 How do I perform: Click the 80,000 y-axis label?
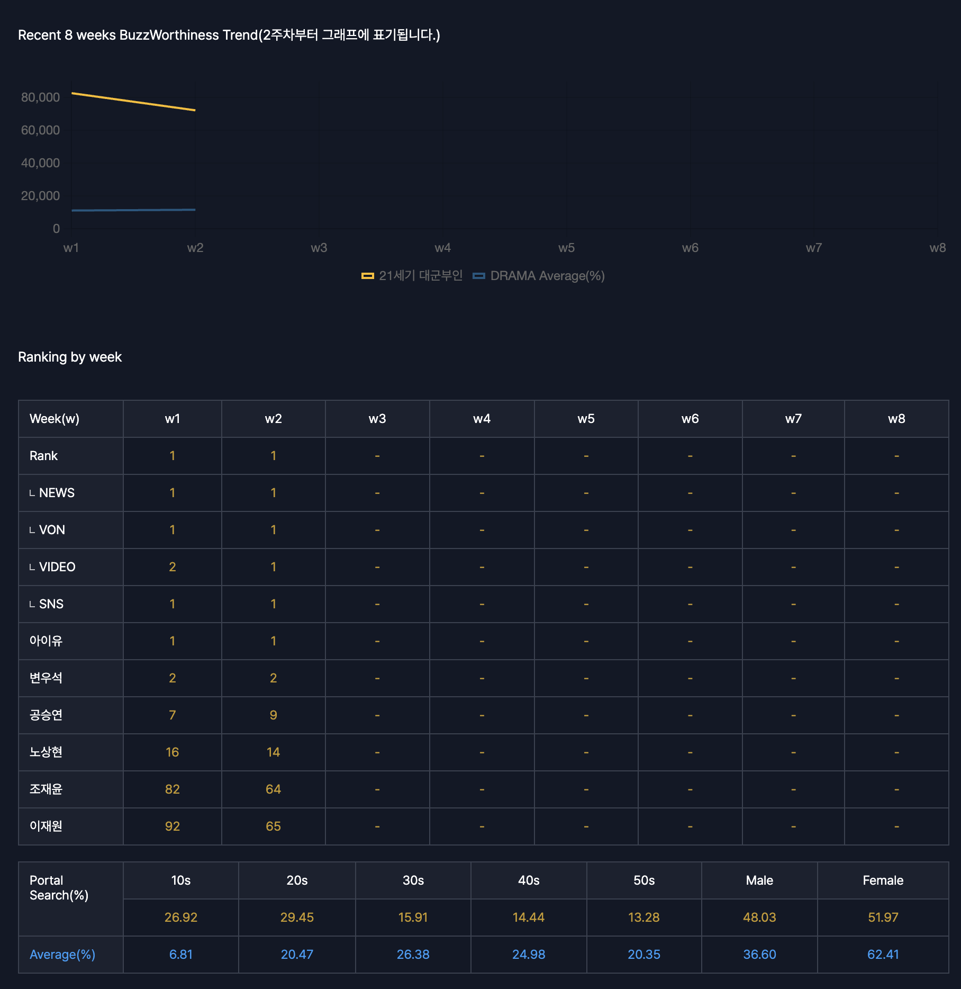40,97
